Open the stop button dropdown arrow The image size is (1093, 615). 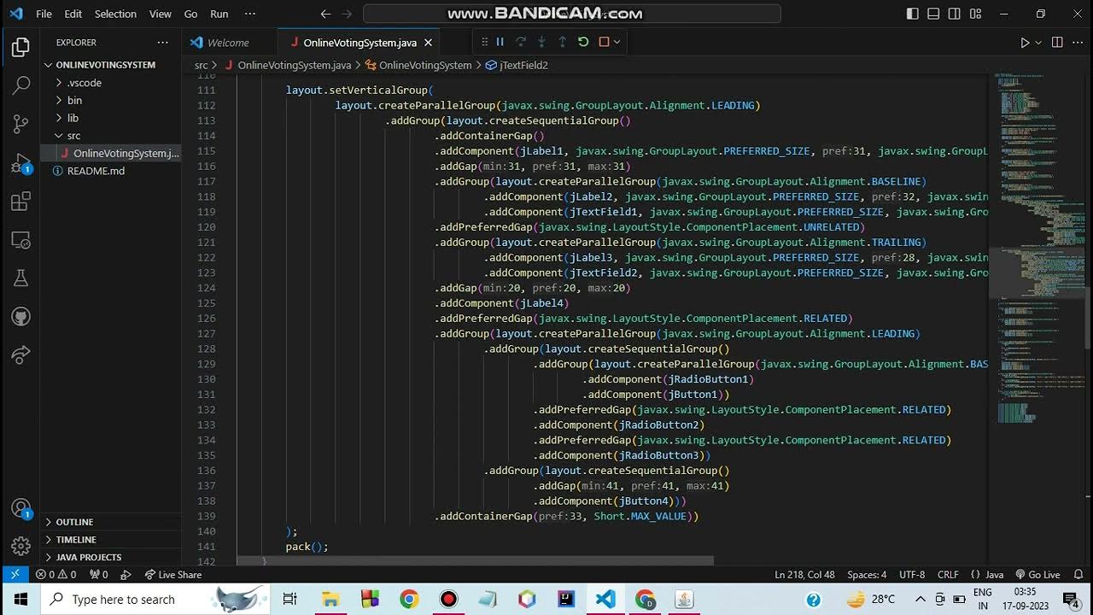coord(617,41)
